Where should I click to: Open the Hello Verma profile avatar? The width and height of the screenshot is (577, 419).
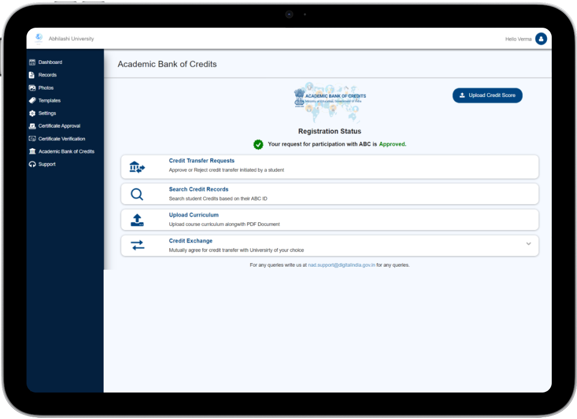(541, 38)
